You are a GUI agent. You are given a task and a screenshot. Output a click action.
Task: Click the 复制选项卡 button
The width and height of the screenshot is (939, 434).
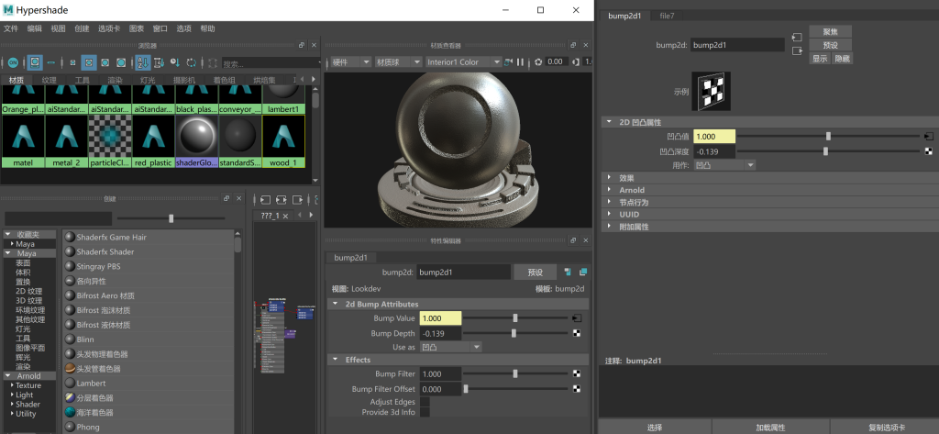[887, 428]
